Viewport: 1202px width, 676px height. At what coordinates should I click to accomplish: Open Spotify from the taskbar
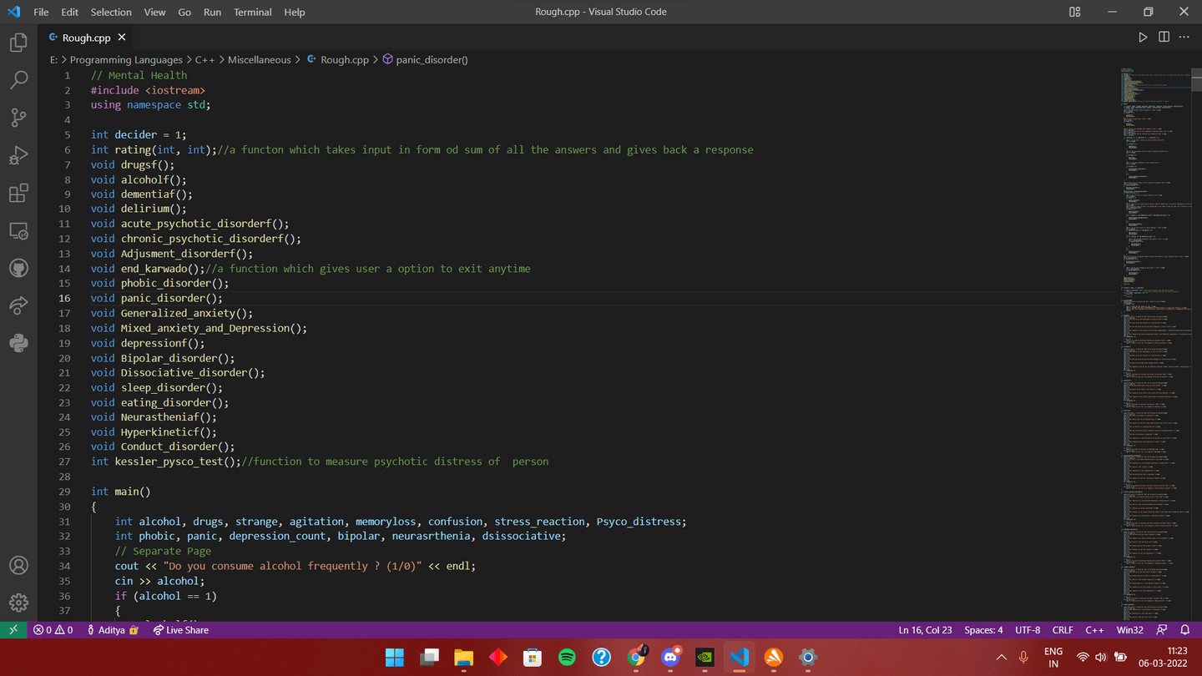click(567, 658)
